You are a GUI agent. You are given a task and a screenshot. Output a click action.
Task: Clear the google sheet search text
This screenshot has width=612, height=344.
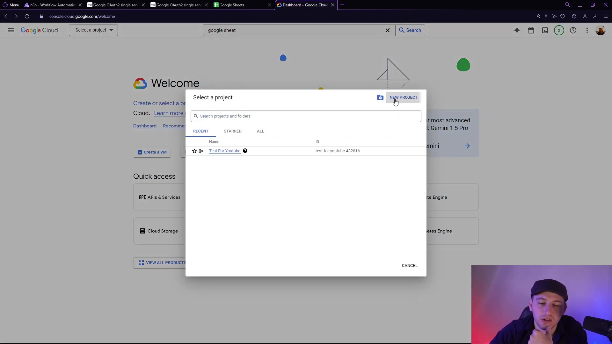pos(388,30)
